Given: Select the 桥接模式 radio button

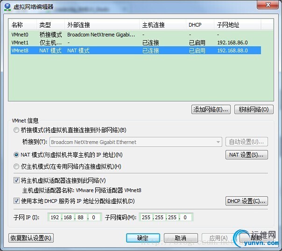Looking at the screenshot, I should pos(16,130).
